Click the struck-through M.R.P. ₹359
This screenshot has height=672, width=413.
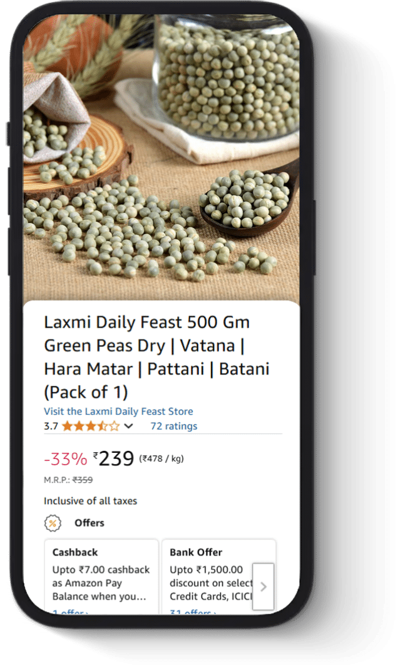pyautogui.click(x=83, y=480)
